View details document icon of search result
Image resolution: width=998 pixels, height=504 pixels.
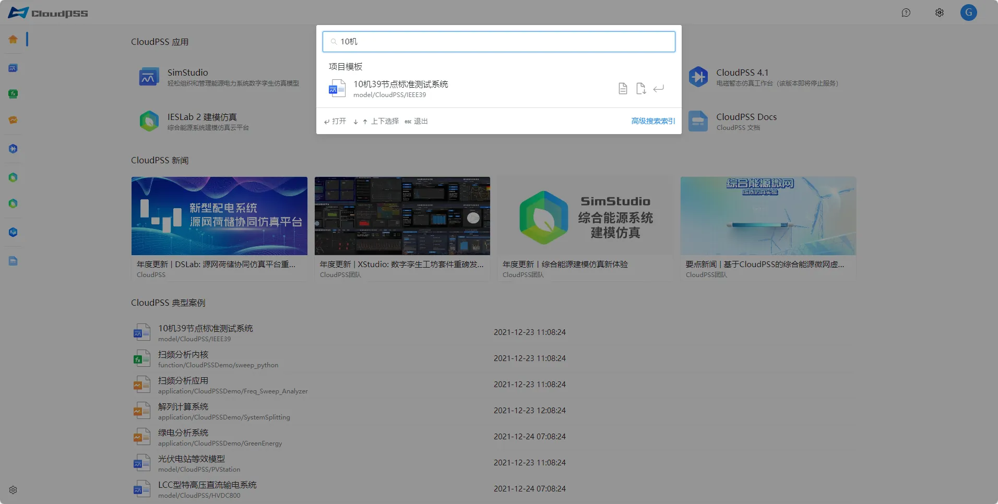click(x=623, y=89)
